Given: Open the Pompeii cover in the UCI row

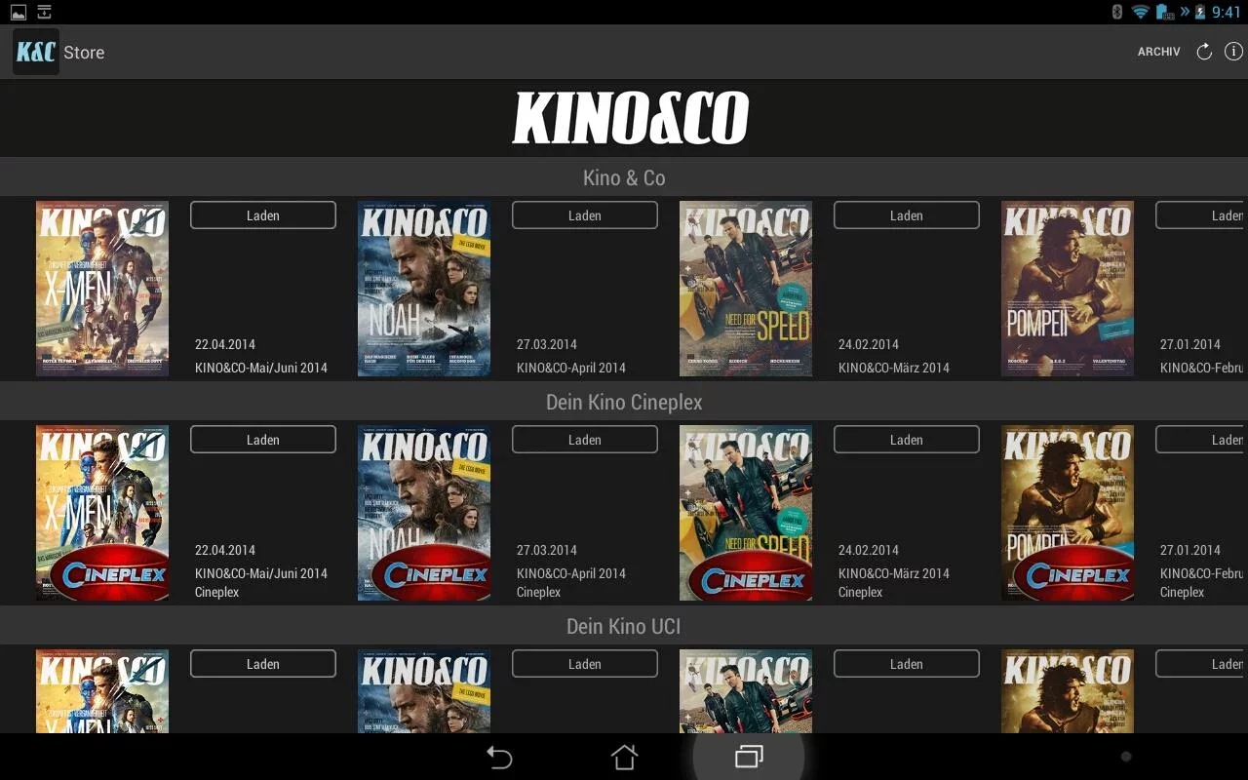Looking at the screenshot, I should coord(1068,691).
